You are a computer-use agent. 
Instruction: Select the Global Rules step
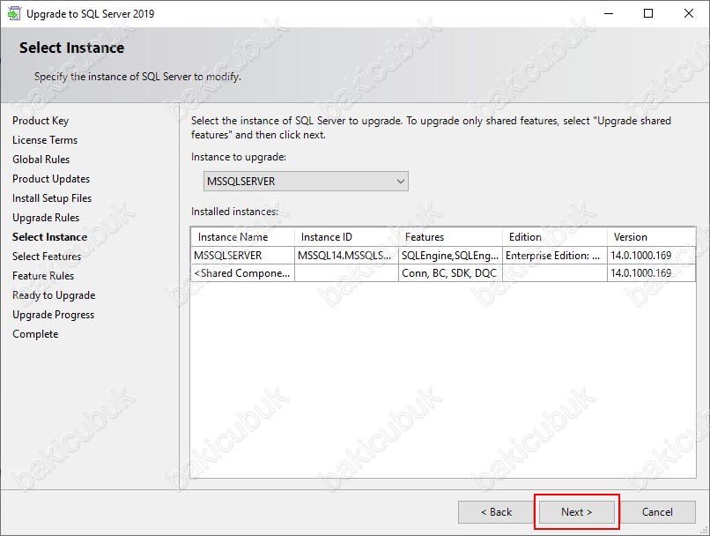[x=41, y=160]
